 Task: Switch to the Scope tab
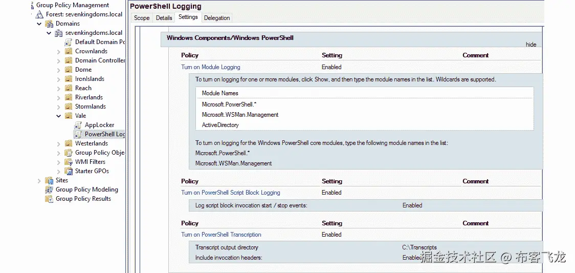click(142, 17)
